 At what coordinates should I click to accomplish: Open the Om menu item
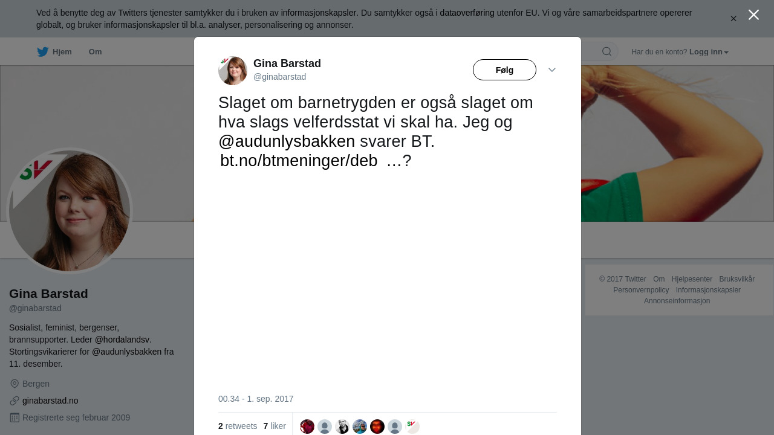(x=95, y=52)
